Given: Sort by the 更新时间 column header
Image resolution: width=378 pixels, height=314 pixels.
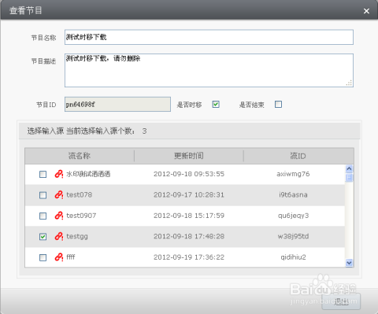Looking at the screenshot, I should [x=189, y=156].
